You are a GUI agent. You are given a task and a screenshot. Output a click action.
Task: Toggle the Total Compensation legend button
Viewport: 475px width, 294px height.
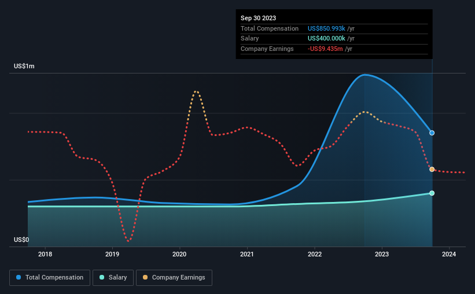[50, 278]
